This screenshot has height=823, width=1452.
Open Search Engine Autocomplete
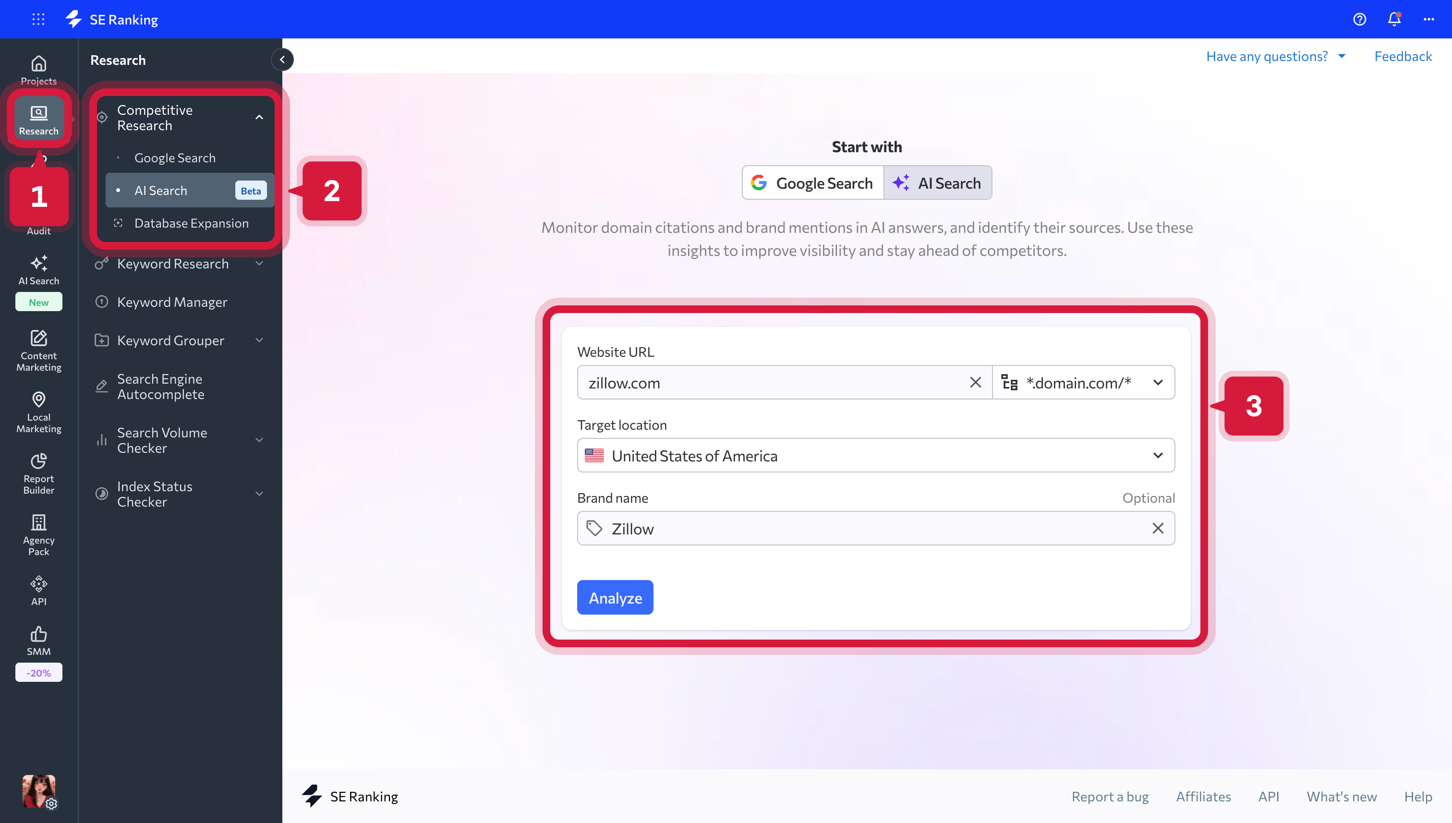(x=160, y=387)
